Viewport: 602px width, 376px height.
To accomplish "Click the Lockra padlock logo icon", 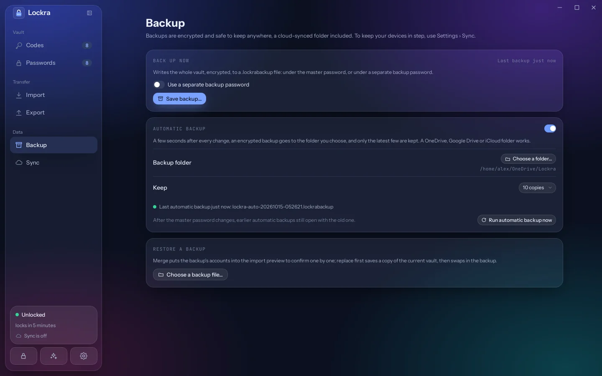I will [x=19, y=13].
